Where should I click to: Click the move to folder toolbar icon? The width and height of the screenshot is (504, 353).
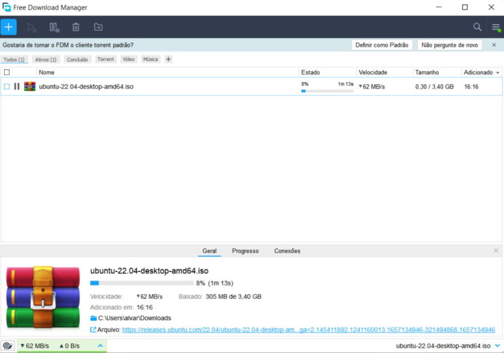point(98,27)
